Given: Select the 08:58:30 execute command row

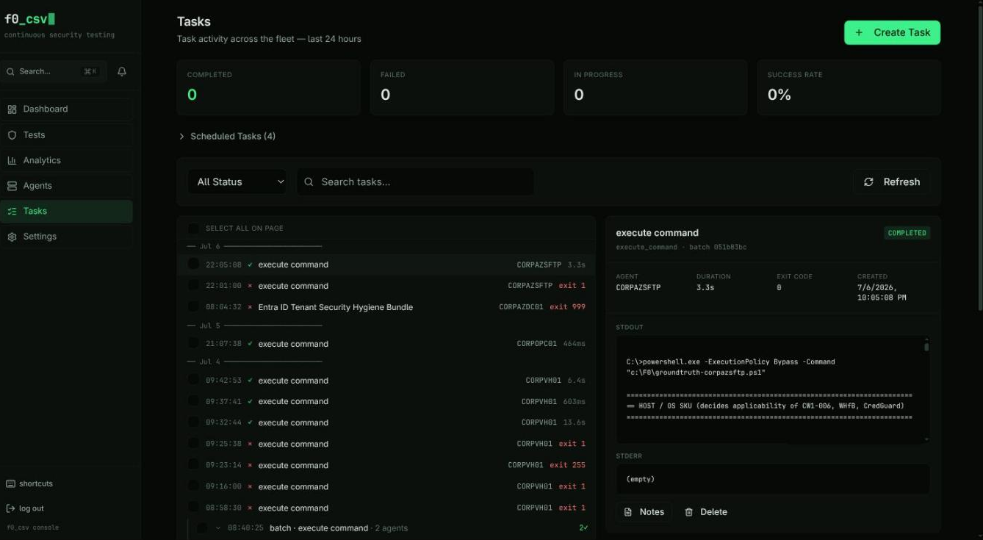Looking at the screenshot, I should [386, 508].
